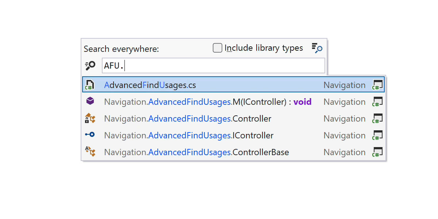Click the search magnifier icon beside the input
438x219 pixels.
tap(90, 66)
